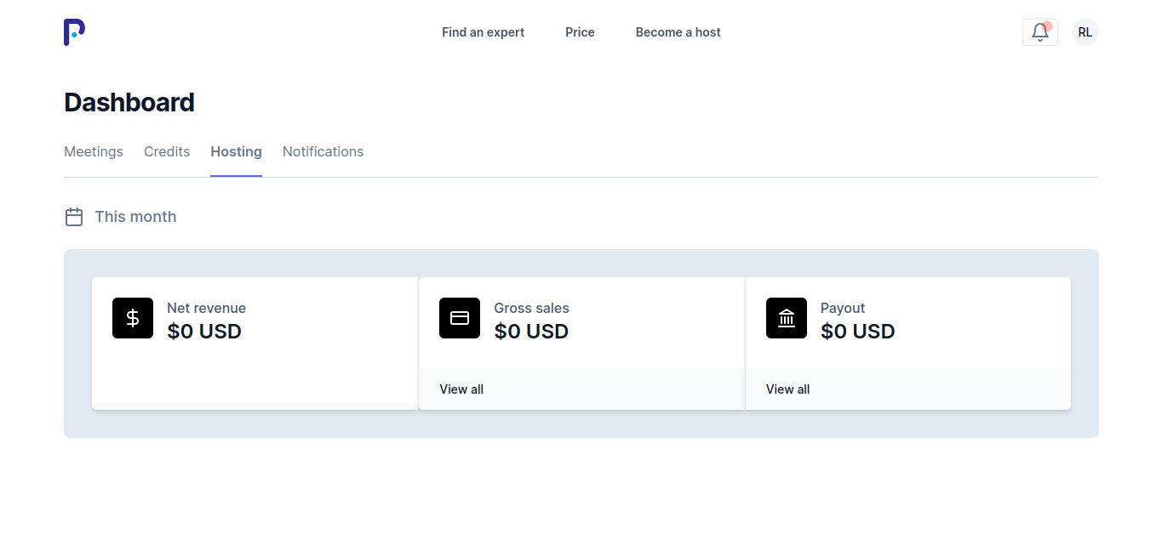
Task: Select the Hosting tab
Action: point(237,151)
